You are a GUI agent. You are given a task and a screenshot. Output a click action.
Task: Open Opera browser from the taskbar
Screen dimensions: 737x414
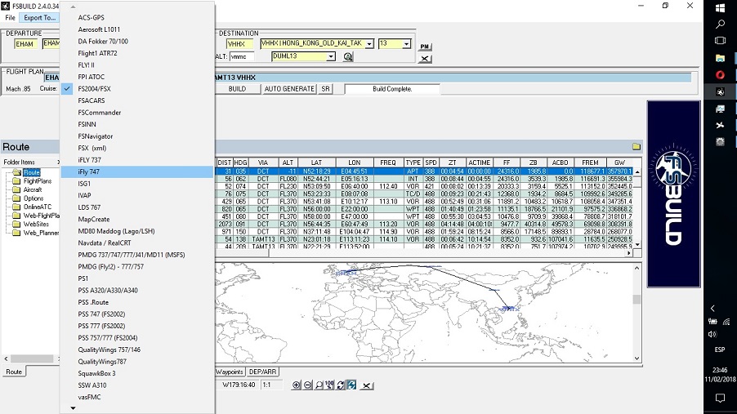[x=720, y=75]
